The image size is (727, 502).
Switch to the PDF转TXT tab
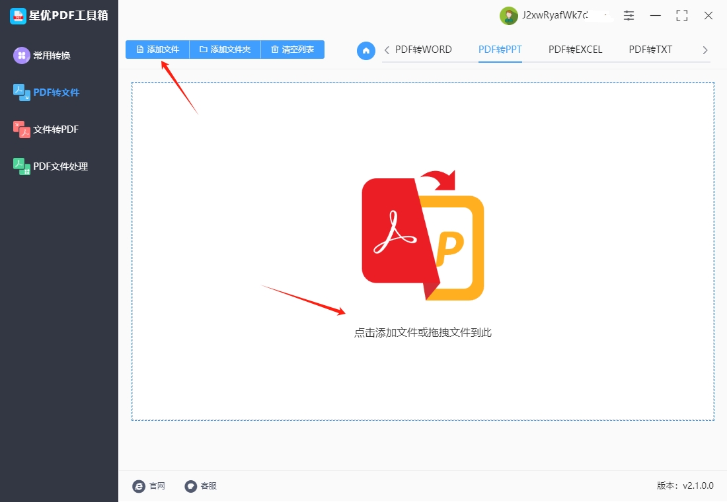650,50
